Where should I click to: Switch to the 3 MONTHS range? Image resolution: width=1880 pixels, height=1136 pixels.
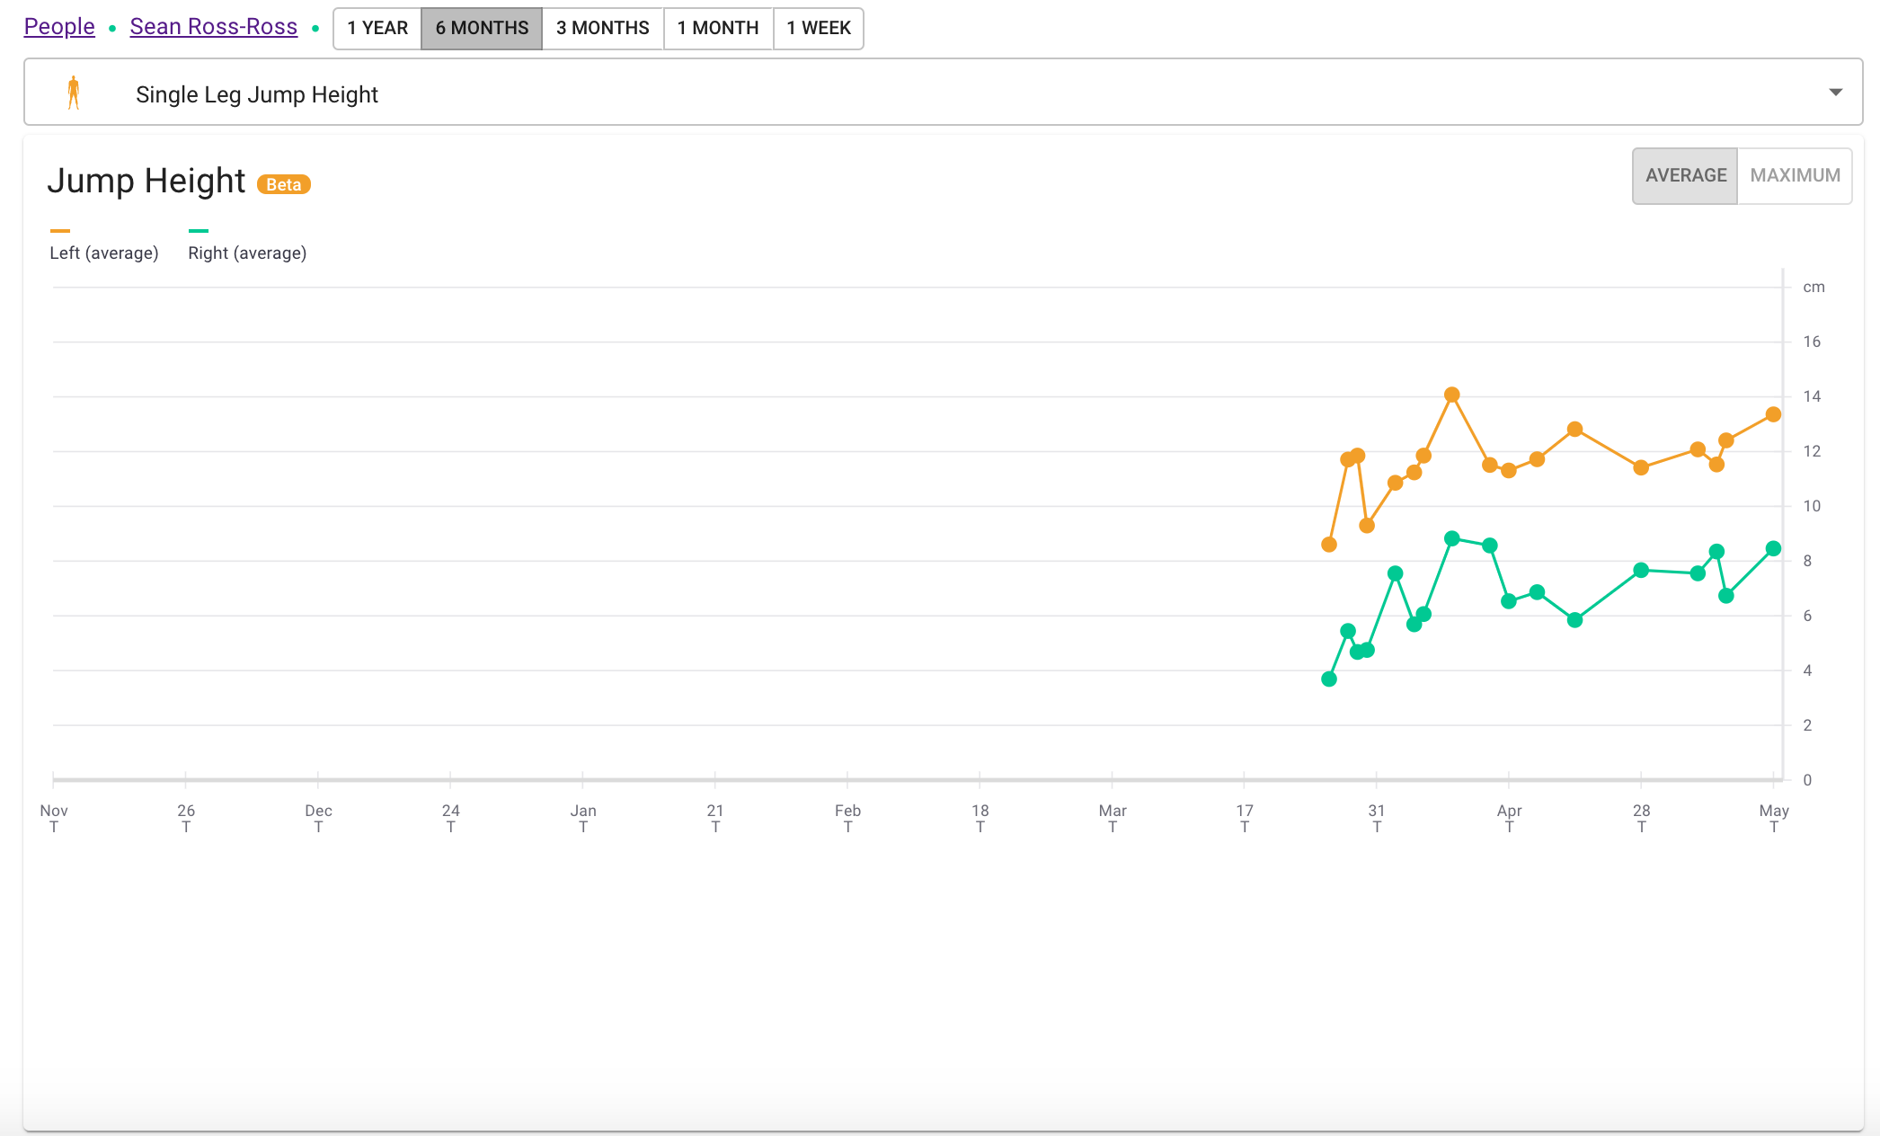(x=602, y=28)
